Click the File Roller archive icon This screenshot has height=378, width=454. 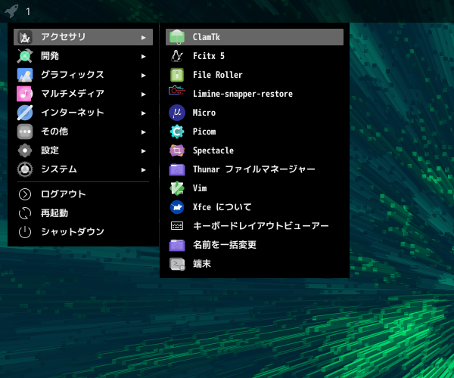[177, 75]
